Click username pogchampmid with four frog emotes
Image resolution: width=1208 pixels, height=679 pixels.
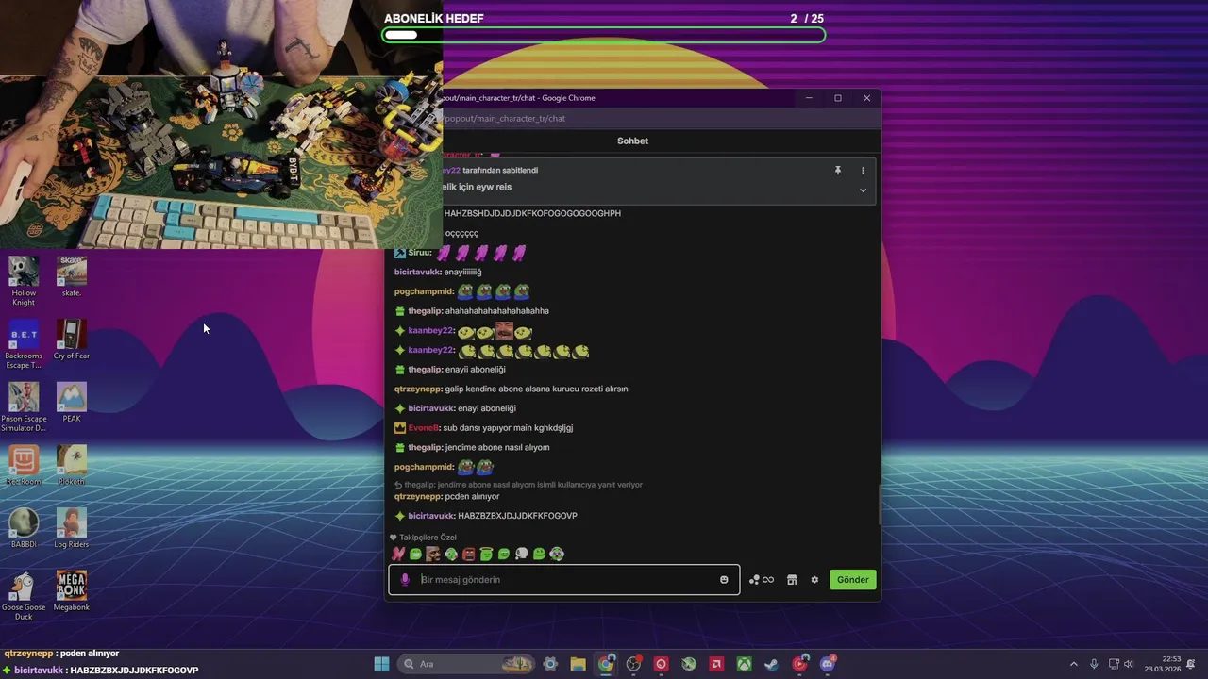424,291
